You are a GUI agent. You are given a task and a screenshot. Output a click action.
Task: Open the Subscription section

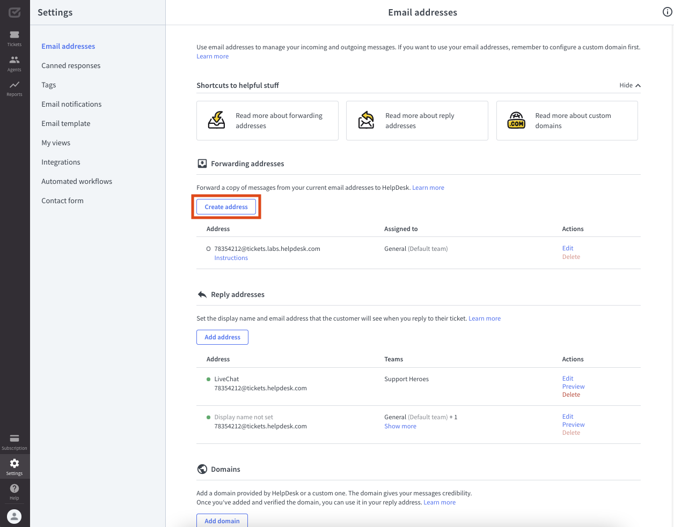pyautogui.click(x=14, y=440)
